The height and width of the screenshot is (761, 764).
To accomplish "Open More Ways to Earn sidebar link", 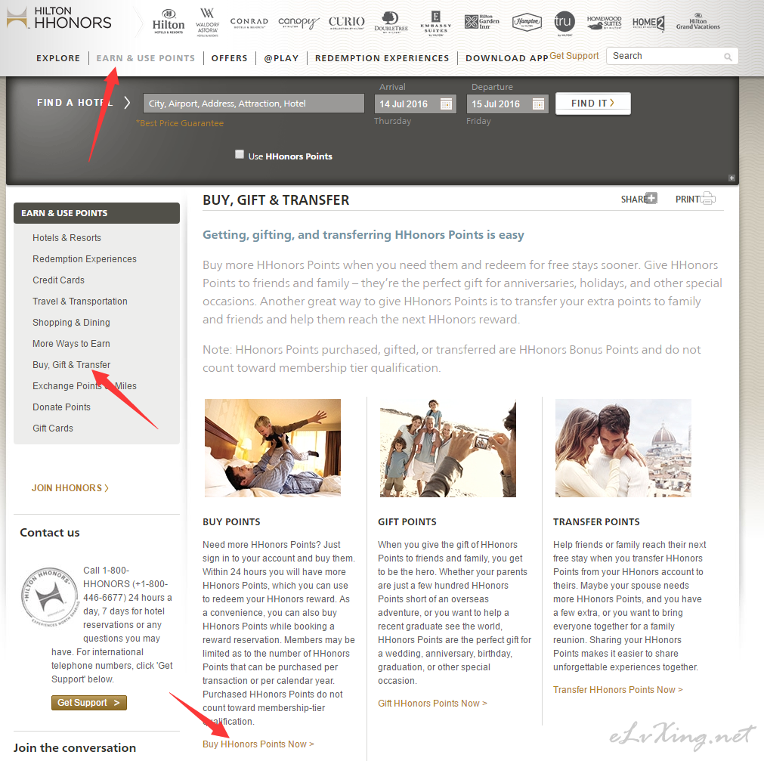I will [x=71, y=344].
